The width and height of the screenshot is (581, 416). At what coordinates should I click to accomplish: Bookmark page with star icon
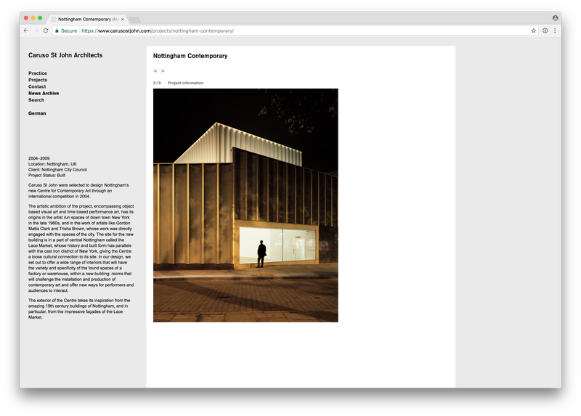533,30
